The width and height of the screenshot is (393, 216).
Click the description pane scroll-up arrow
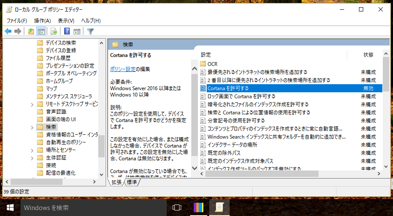pyautogui.click(x=194, y=68)
